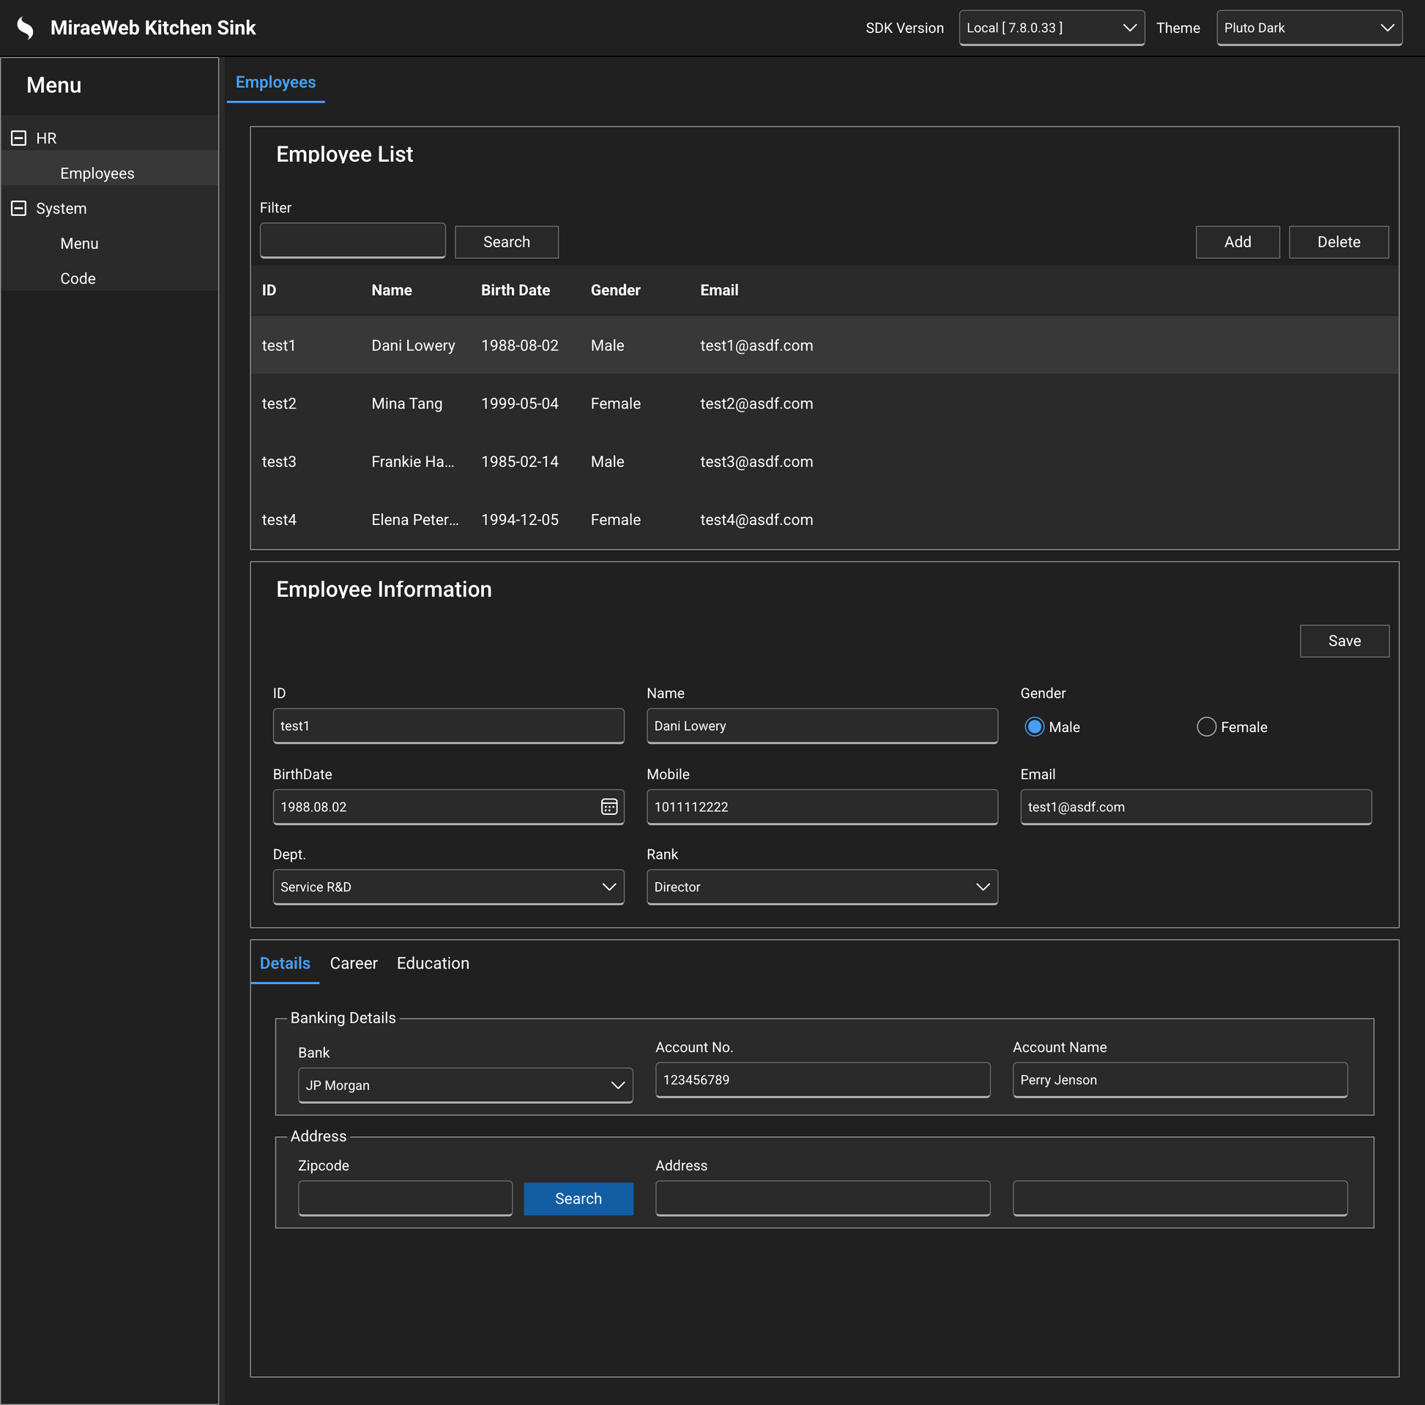
Task: Select the Male gender radio button
Action: pyautogui.click(x=1035, y=726)
